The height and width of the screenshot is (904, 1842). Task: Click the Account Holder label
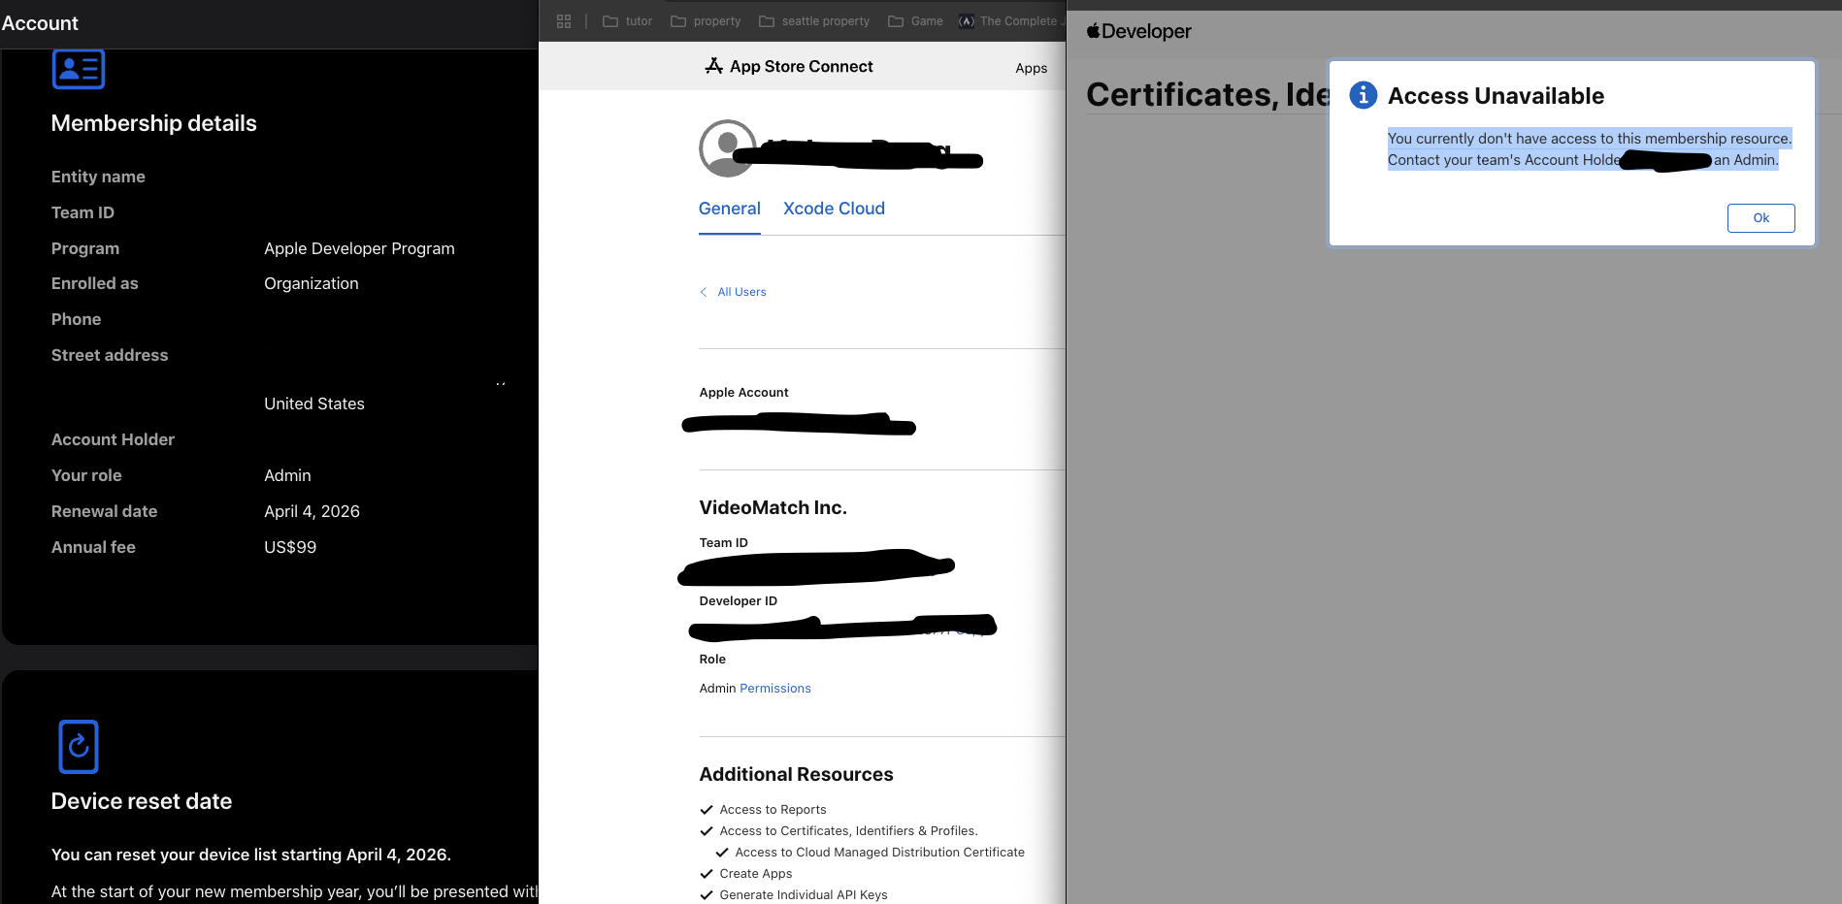point(113,439)
